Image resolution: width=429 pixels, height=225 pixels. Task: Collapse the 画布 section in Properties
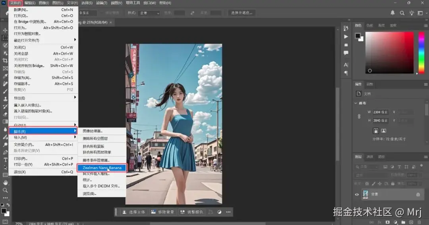click(356, 103)
